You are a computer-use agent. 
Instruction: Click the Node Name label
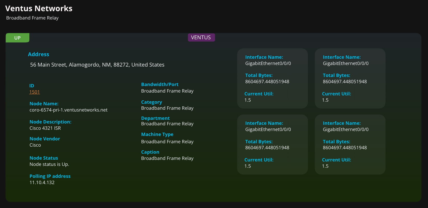(x=44, y=104)
